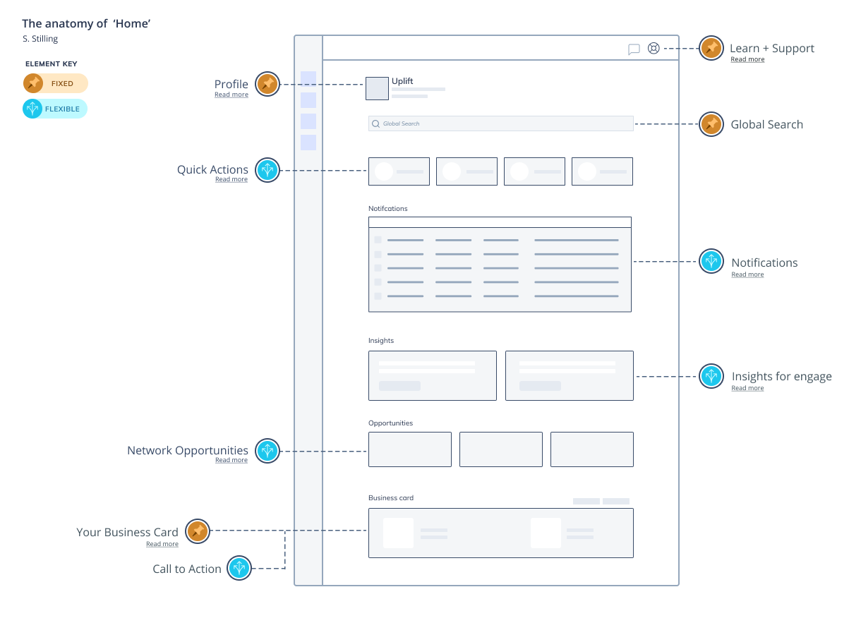The image size is (861, 623).
Task: Toggle the FLEXIBLE element key pill
Action: click(x=56, y=109)
